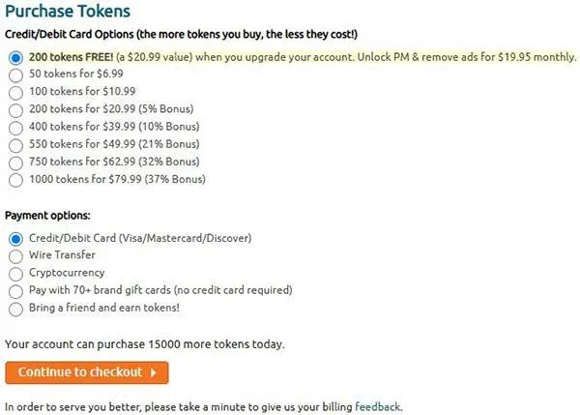Image resolution: width=580 pixels, height=415 pixels.
Task: Choose 400 tokens for $39.99 option
Action: pos(15,128)
